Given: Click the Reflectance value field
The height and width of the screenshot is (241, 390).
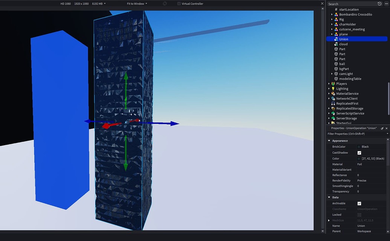Looking at the screenshot, I should click(x=371, y=175).
